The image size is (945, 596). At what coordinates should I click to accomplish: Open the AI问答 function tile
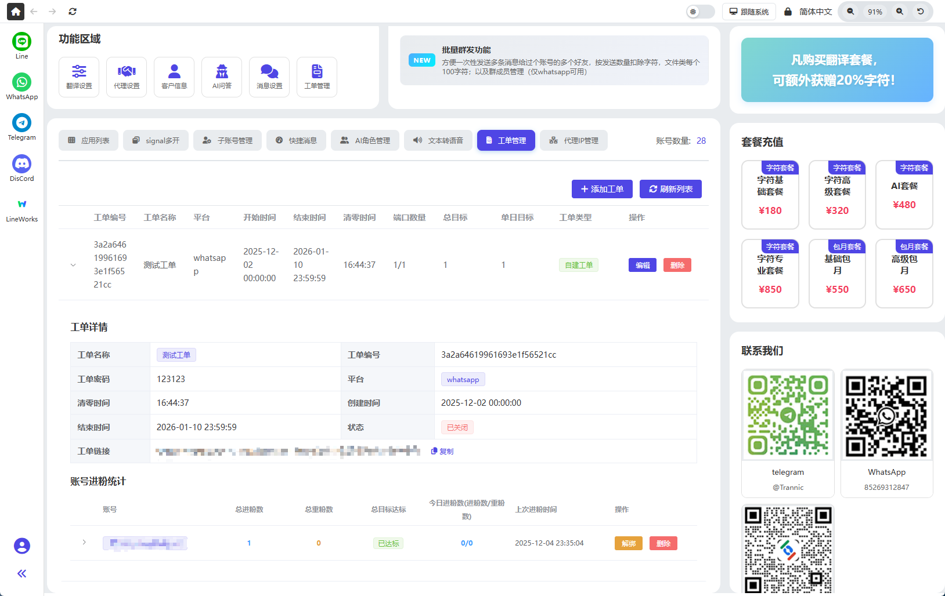point(222,77)
